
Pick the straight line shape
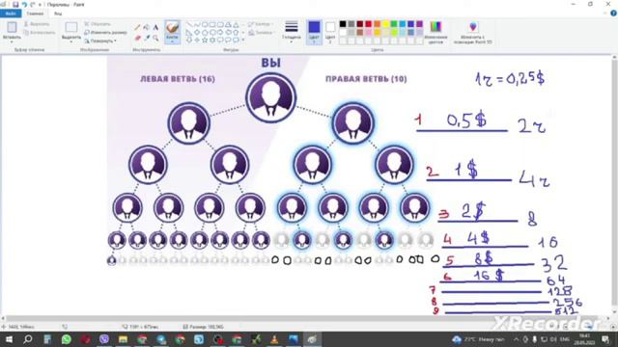point(189,24)
